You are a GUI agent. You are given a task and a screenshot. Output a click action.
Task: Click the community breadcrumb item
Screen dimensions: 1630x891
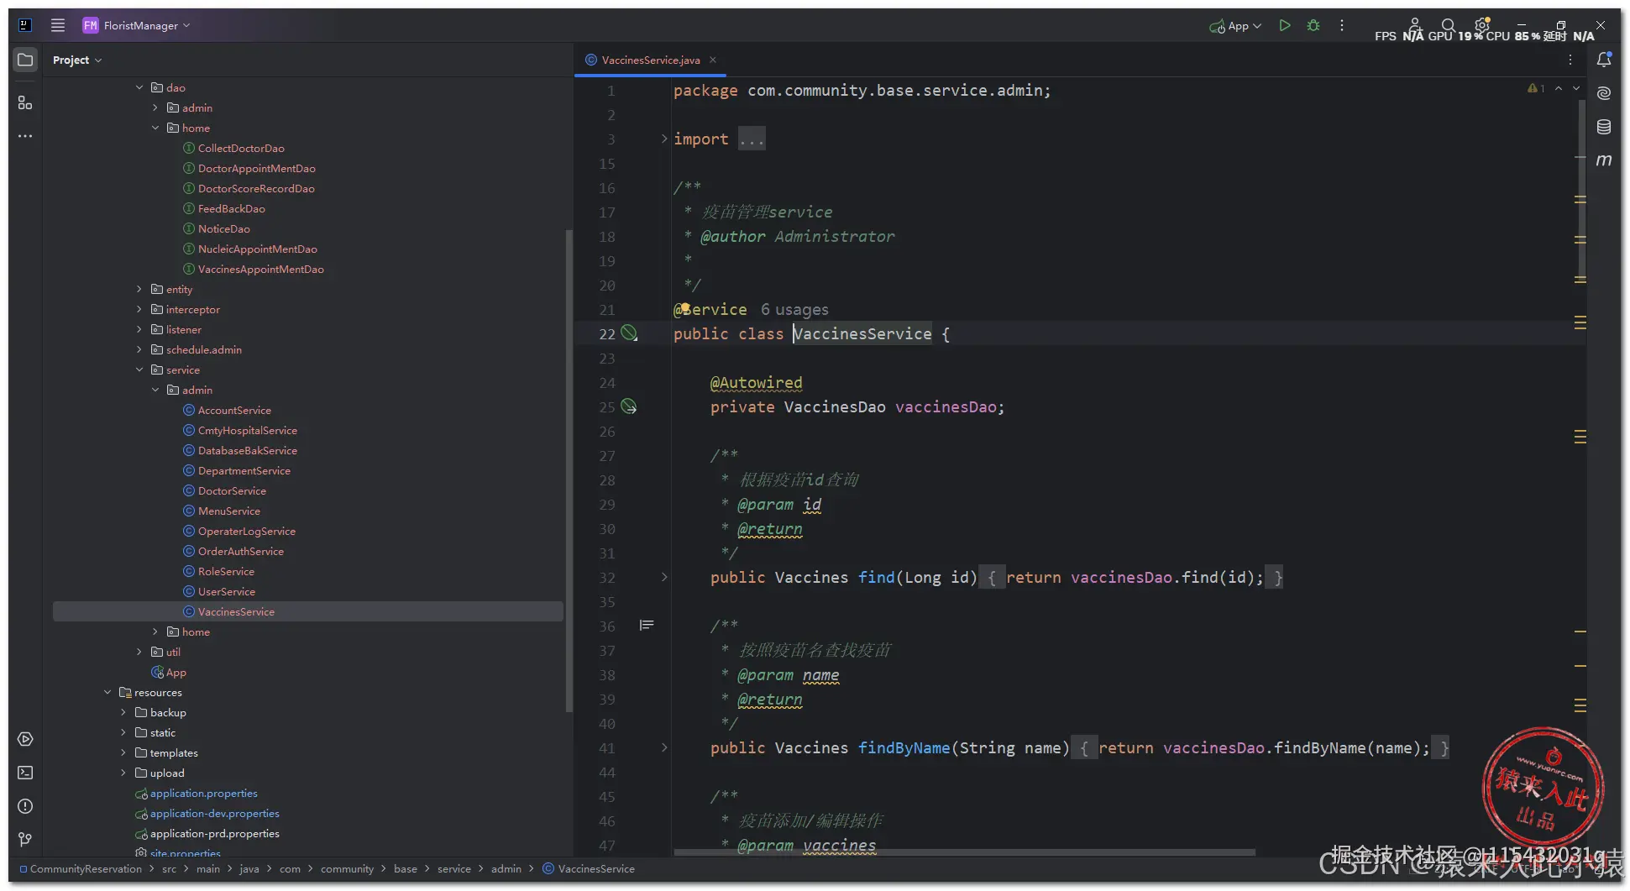347,869
